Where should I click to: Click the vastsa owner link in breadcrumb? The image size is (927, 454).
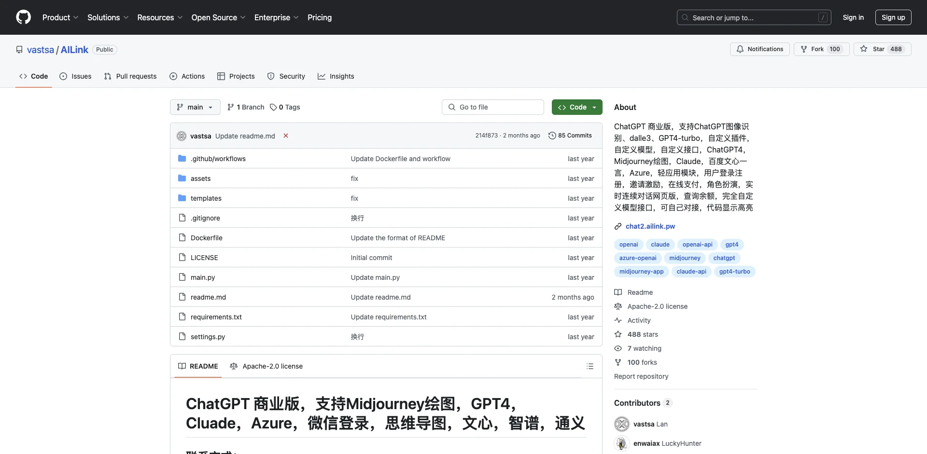tap(41, 50)
